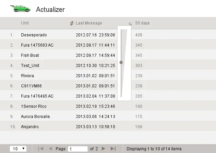Select unit Fura 1475683 AC
Viewport: 216px width, 153px height.
[37, 45]
